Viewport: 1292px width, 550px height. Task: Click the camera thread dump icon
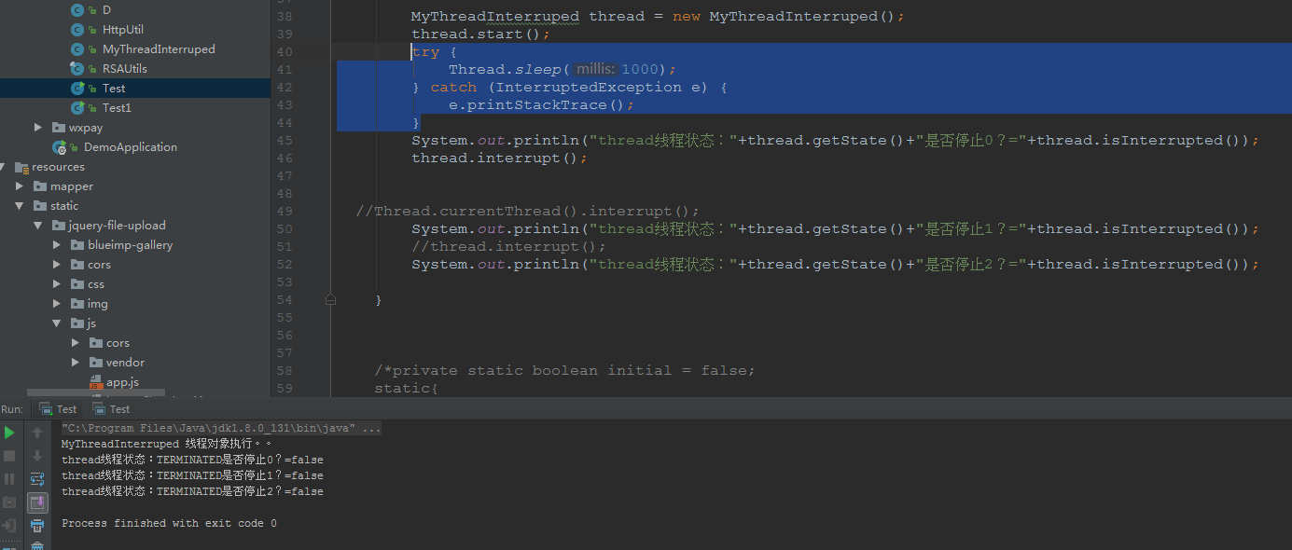coord(10,502)
